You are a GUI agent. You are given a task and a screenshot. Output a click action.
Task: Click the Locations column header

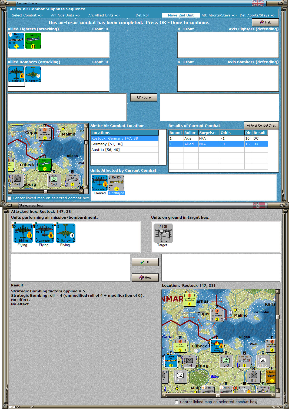pos(125,133)
